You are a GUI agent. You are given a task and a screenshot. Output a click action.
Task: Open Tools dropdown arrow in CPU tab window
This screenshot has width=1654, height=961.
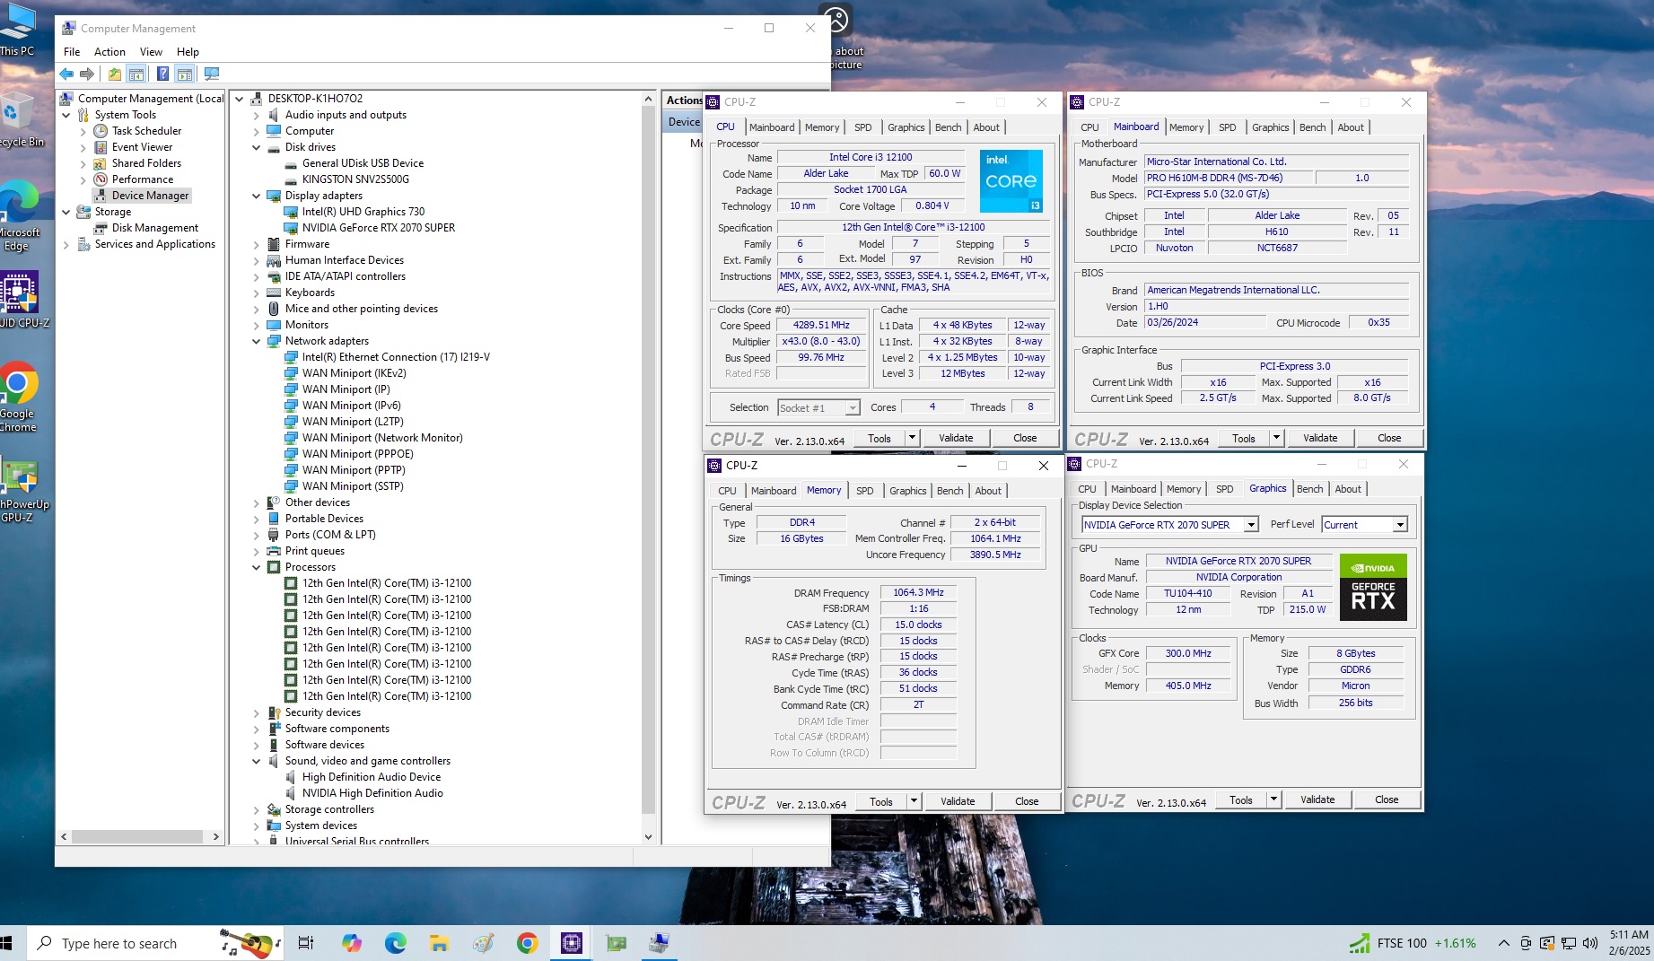click(x=912, y=438)
